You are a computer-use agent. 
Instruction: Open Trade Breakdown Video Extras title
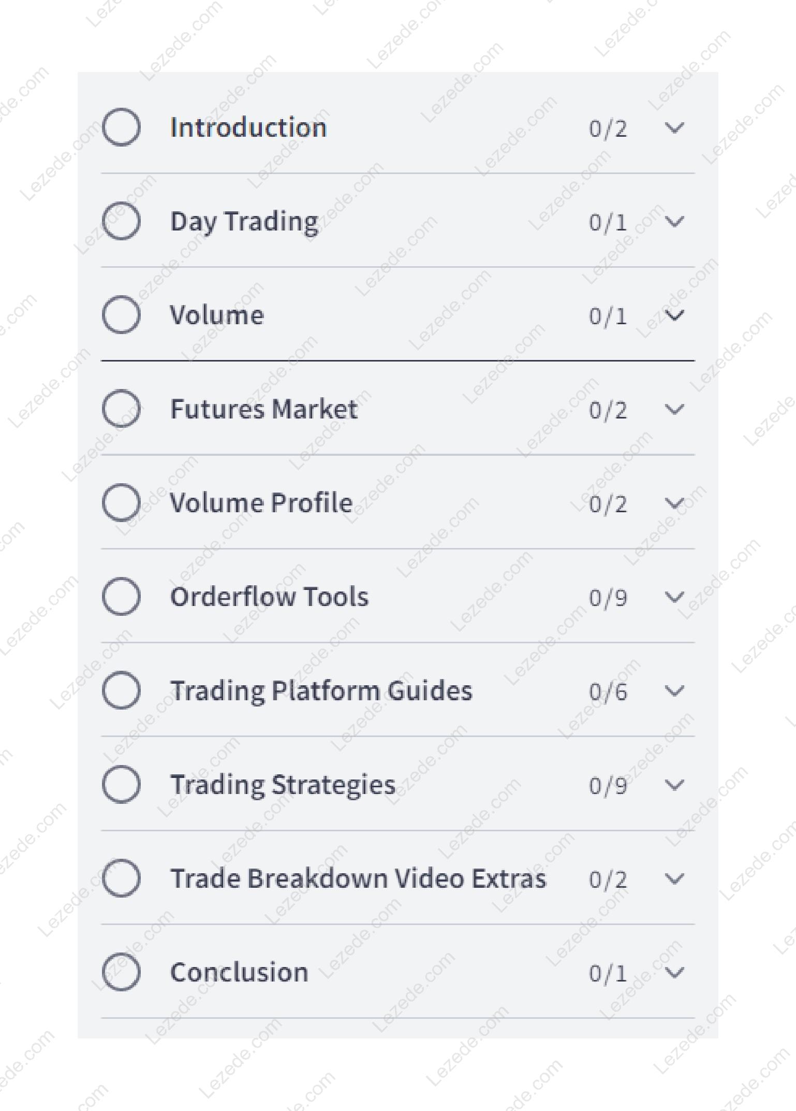tap(358, 878)
